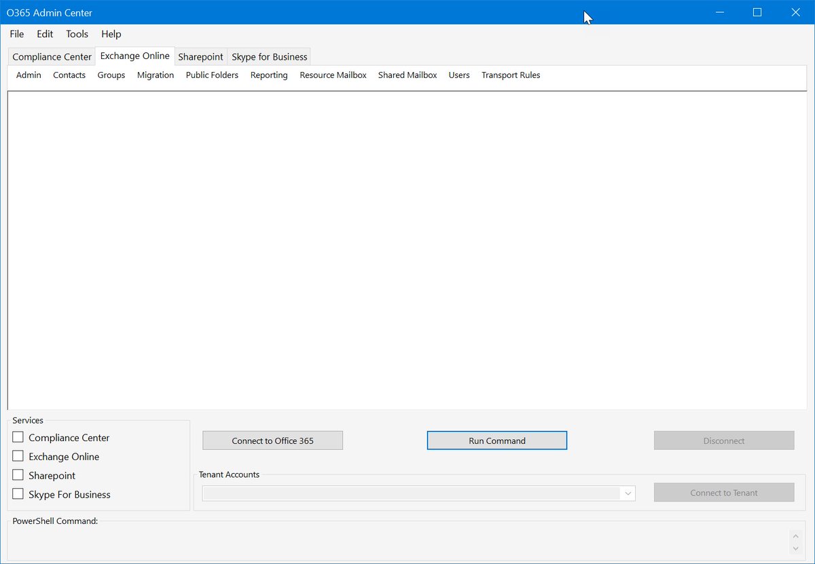Click the PowerShell box scroll down arrow
The width and height of the screenshot is (815, 564).
(x=796, y=548)
